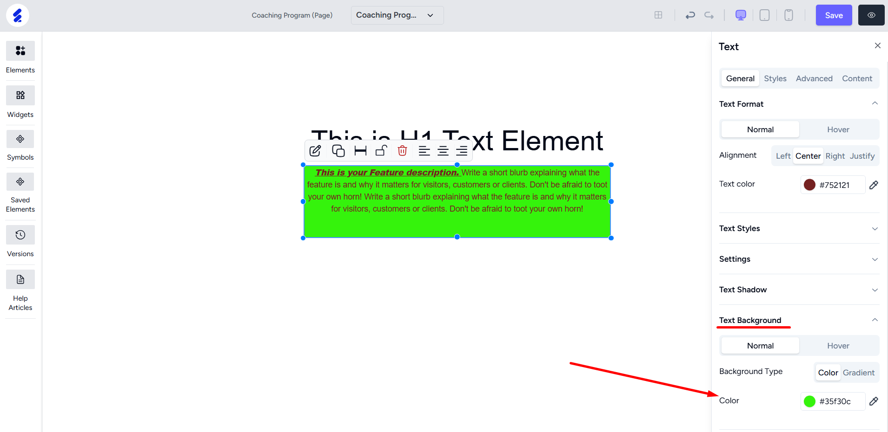Select Hover state under Text Background

click(838, 346)
